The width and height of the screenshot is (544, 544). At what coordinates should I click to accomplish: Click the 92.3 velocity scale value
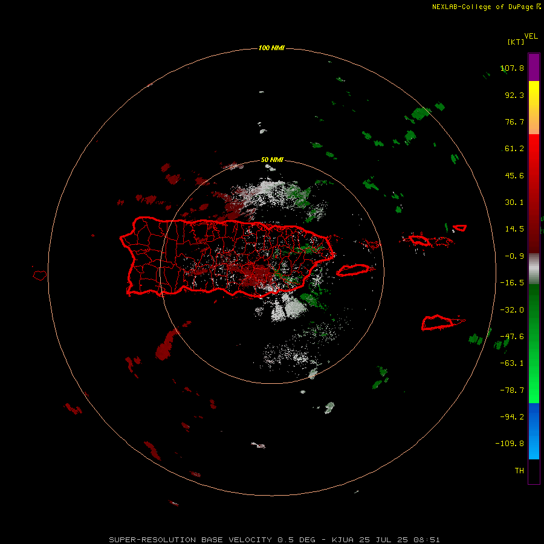pyautogui.click(x=514, y=95)
